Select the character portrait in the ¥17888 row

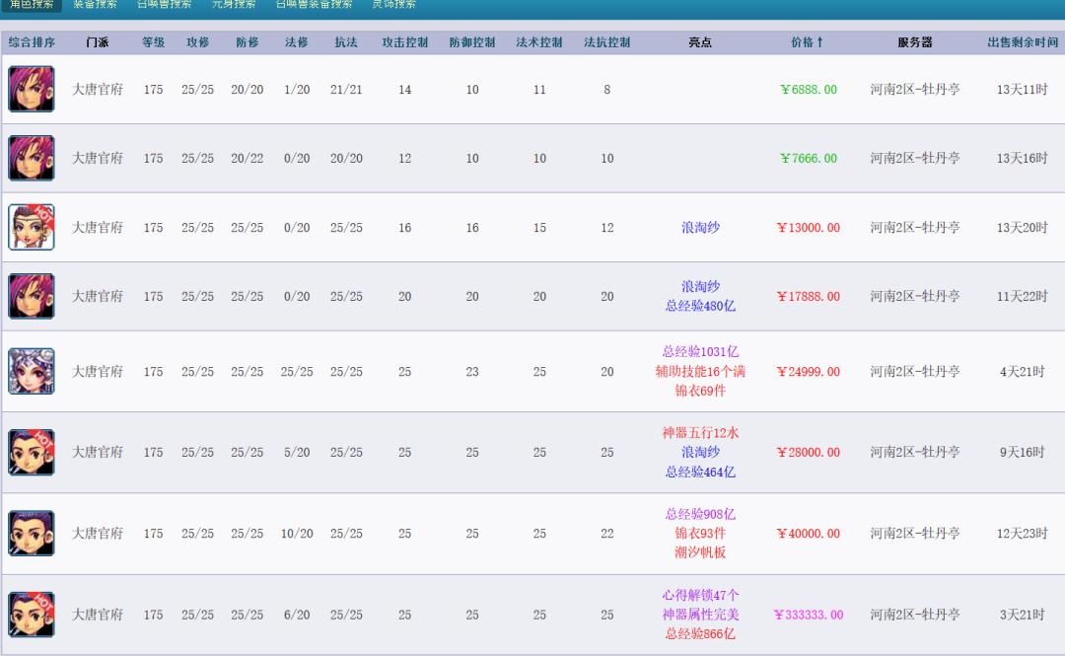pos(31,295)
